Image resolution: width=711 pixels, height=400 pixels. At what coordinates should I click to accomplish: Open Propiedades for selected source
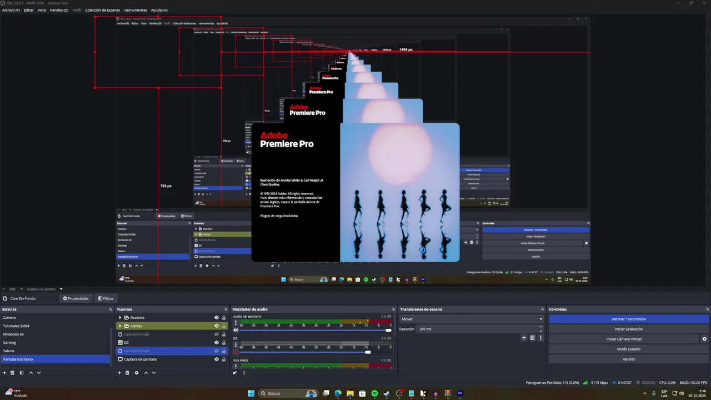coord(76,298)
